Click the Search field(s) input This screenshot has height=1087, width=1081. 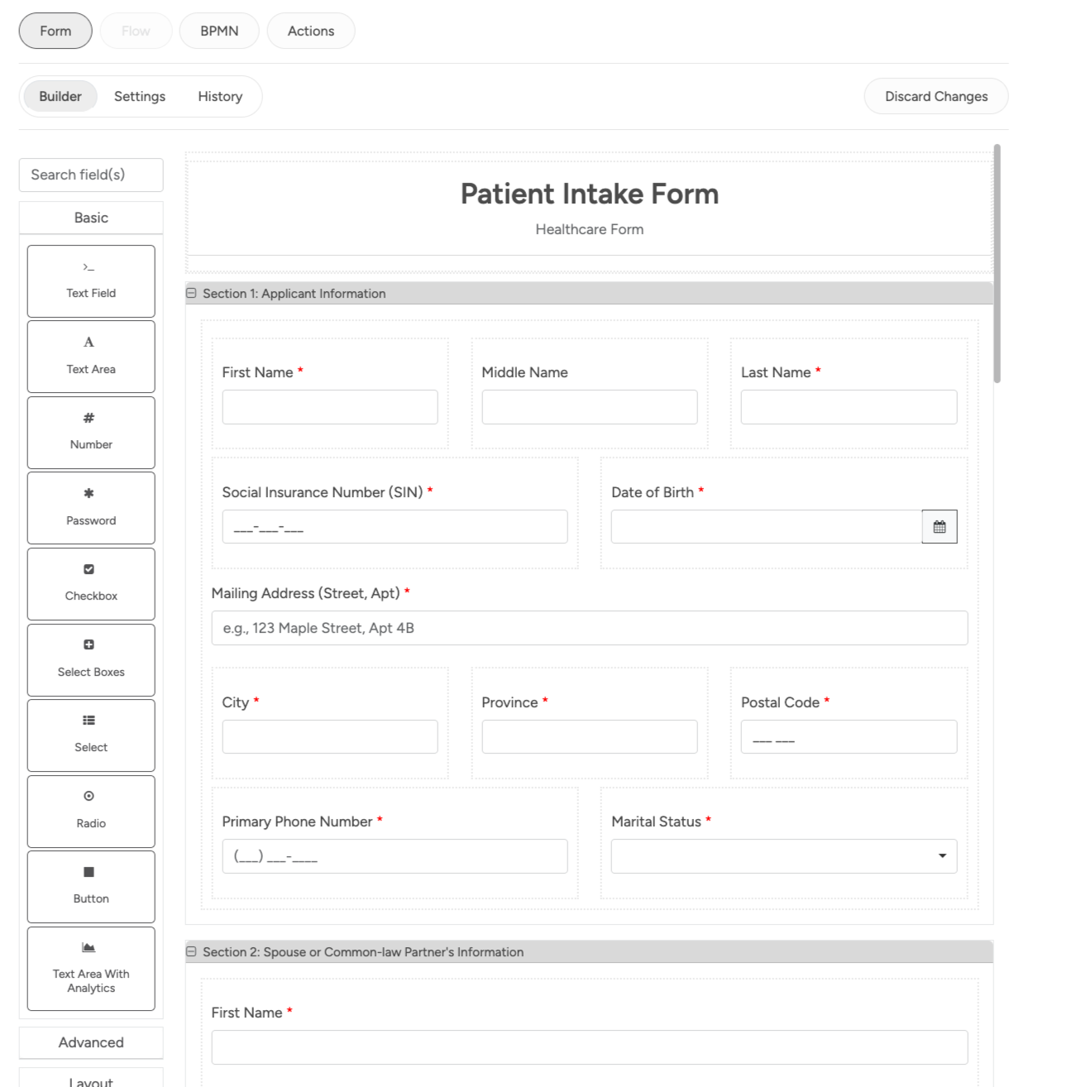pyautogui.click(x=91, y=175)
